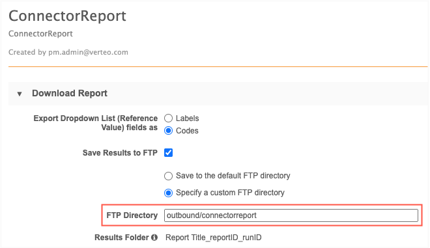Screen dimensions: 430x248
Task: Click the 'Save Results to FTP' label
Action: [120, 152]
